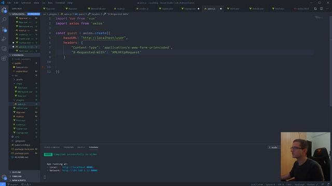Switch to the Output panel tab
The width and height of the screenshot is (332, 186).
(x=81, y=147)
